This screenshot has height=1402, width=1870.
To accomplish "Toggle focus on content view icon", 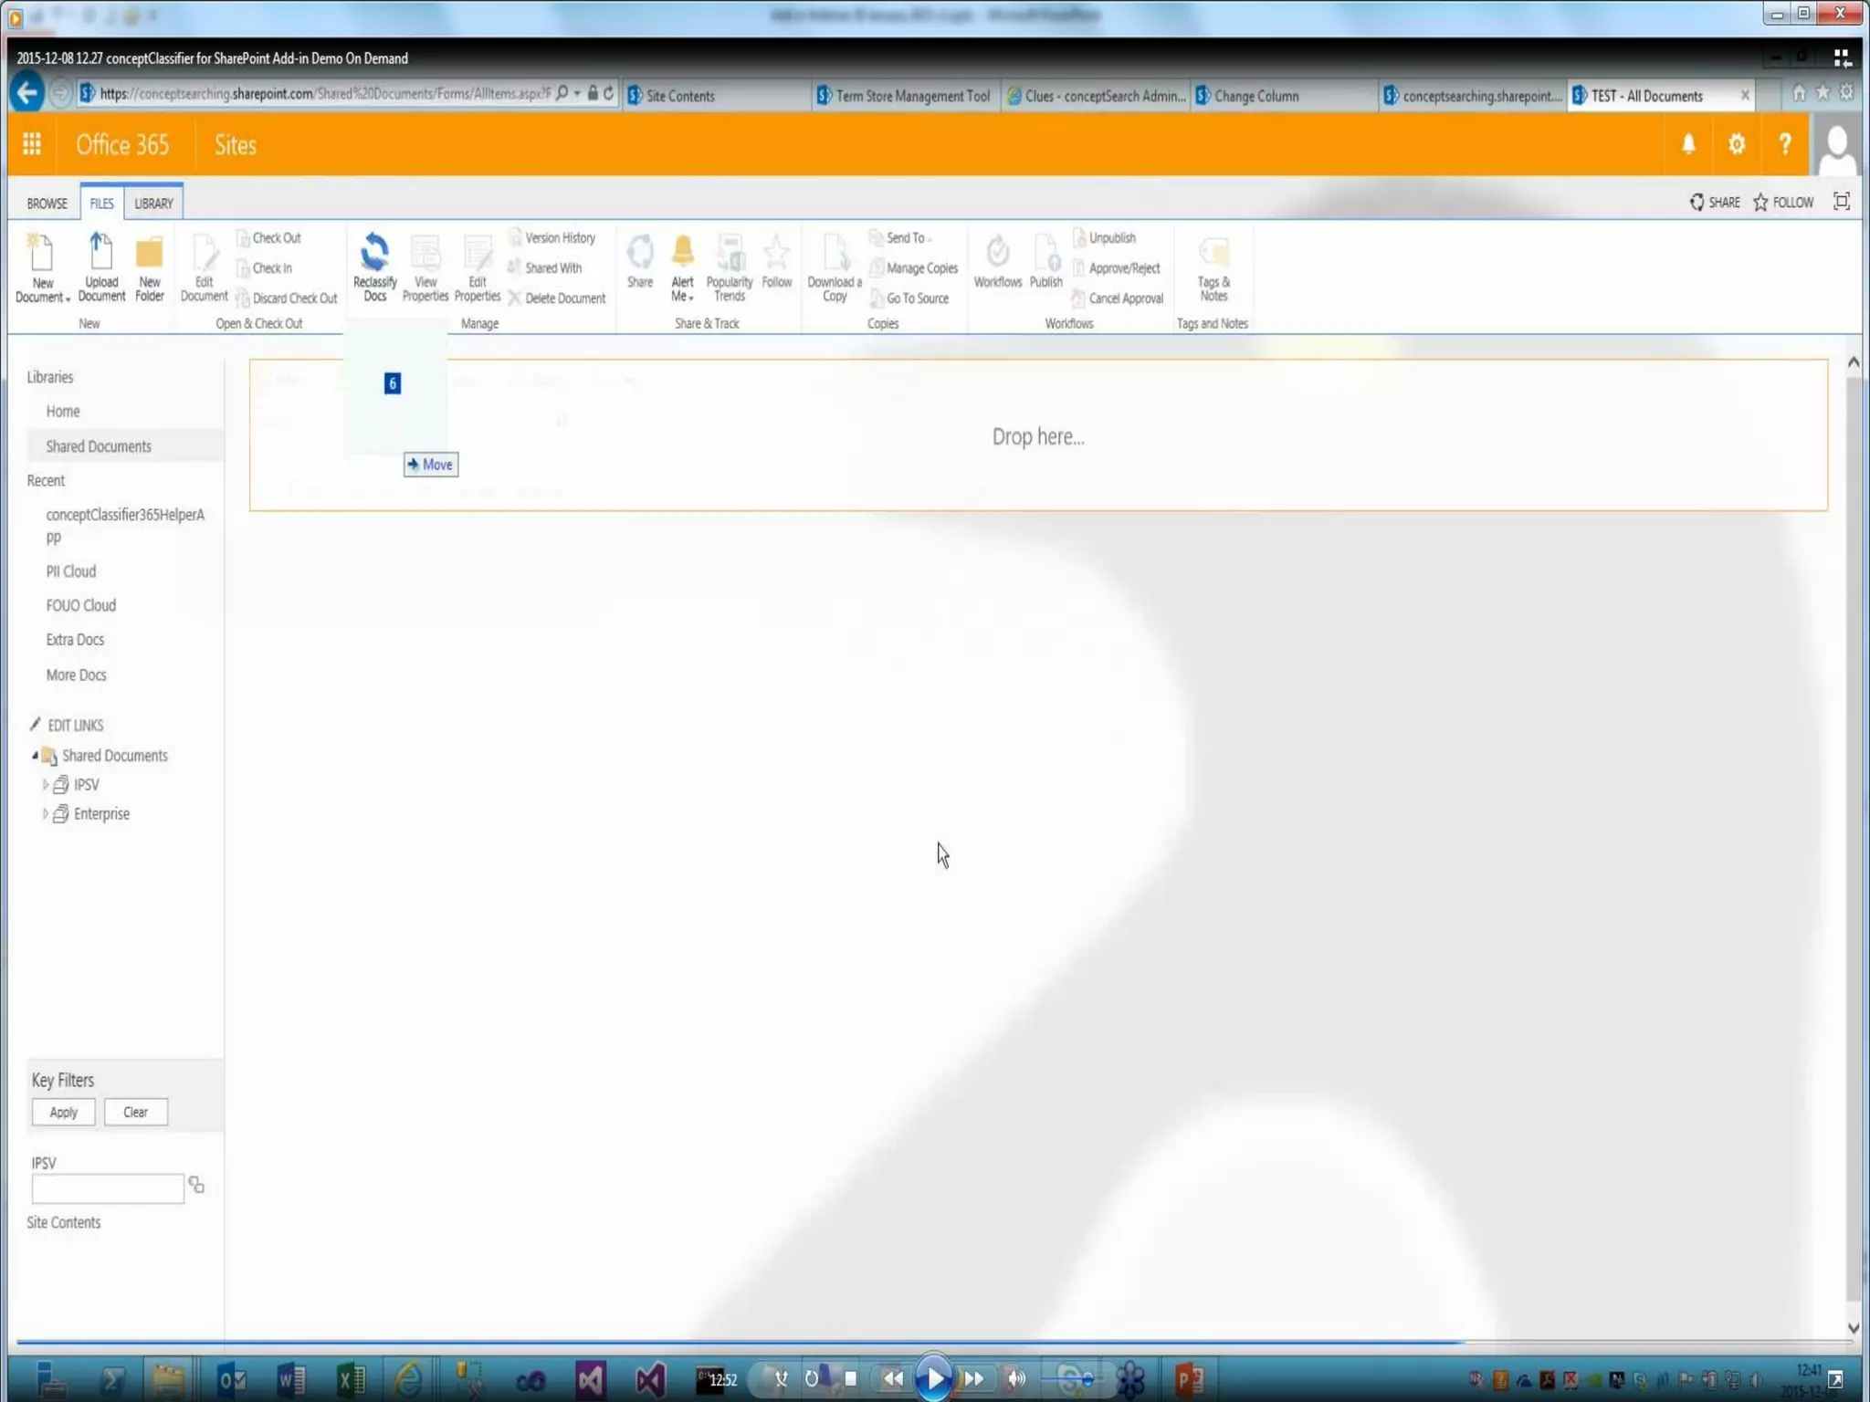I will click(x=1841, y=202).
